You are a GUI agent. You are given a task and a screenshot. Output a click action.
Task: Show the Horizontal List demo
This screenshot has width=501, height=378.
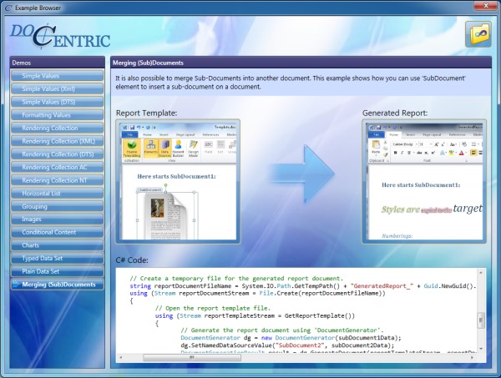(57, 194)
